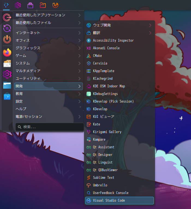
Task: Click the CMake triangle icon
Action: click(89, 56)
